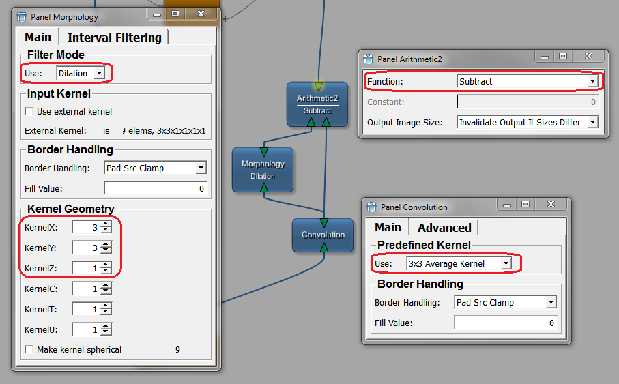
Task: Click the KernelZ spinner arrows
Action: pyautogui.click(x=106, y=268)
